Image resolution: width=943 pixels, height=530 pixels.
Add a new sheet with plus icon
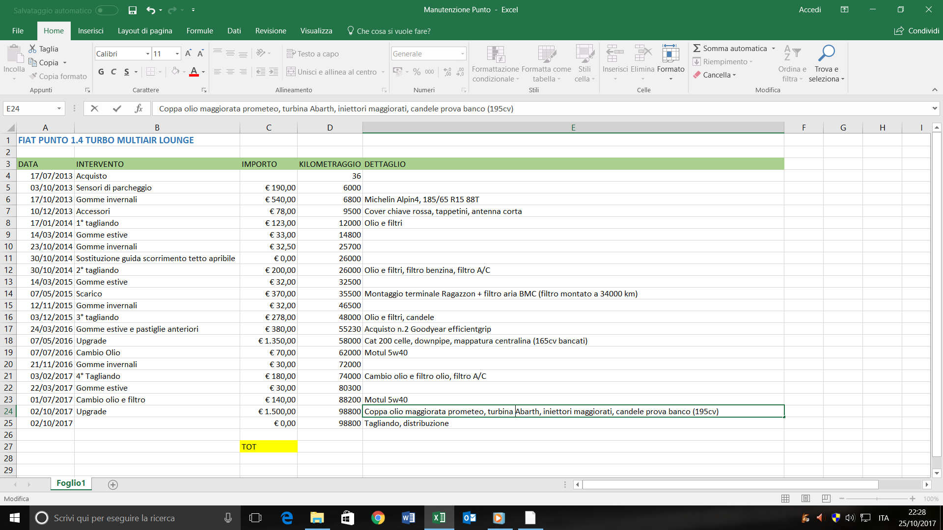pyautogui.click(x=113, y=485)
